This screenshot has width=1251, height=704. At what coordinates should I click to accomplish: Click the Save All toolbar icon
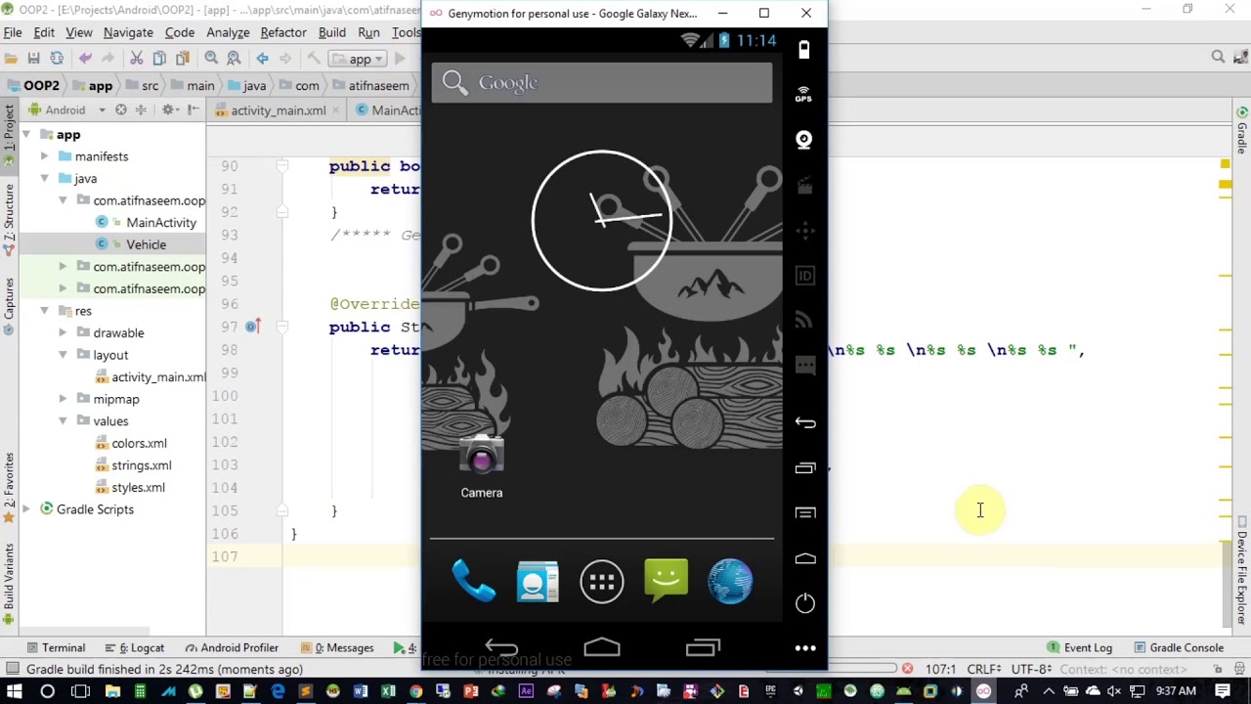click(33, 59)
